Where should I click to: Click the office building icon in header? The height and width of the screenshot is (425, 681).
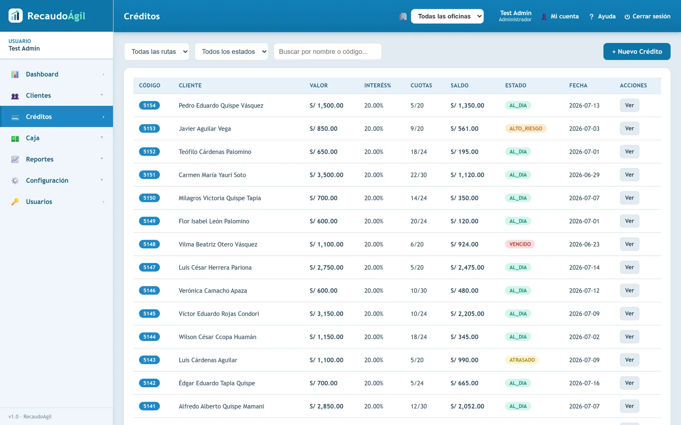coord(403,16)
